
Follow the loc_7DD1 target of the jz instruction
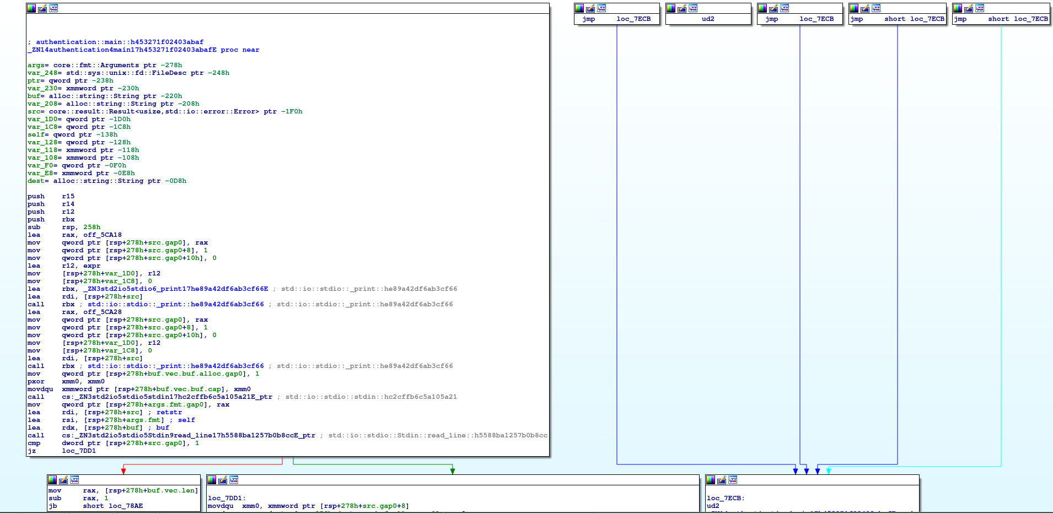point(79,450)
